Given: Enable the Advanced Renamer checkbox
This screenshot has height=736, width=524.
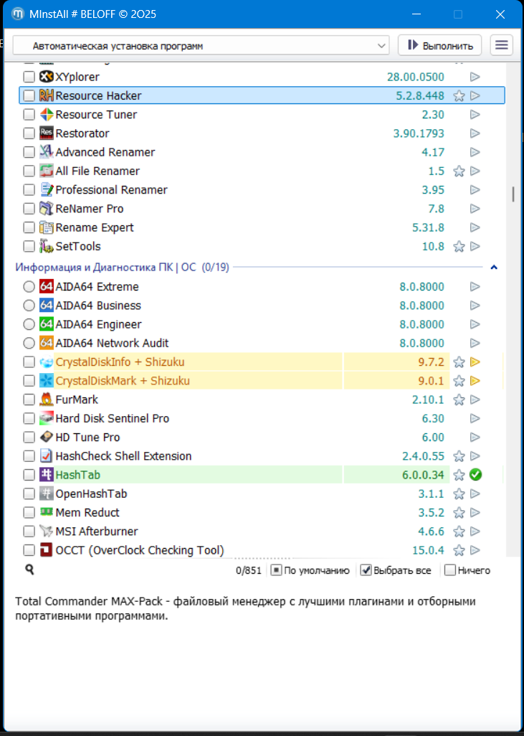Looking at the screenshot, I should tap(29, 152).
